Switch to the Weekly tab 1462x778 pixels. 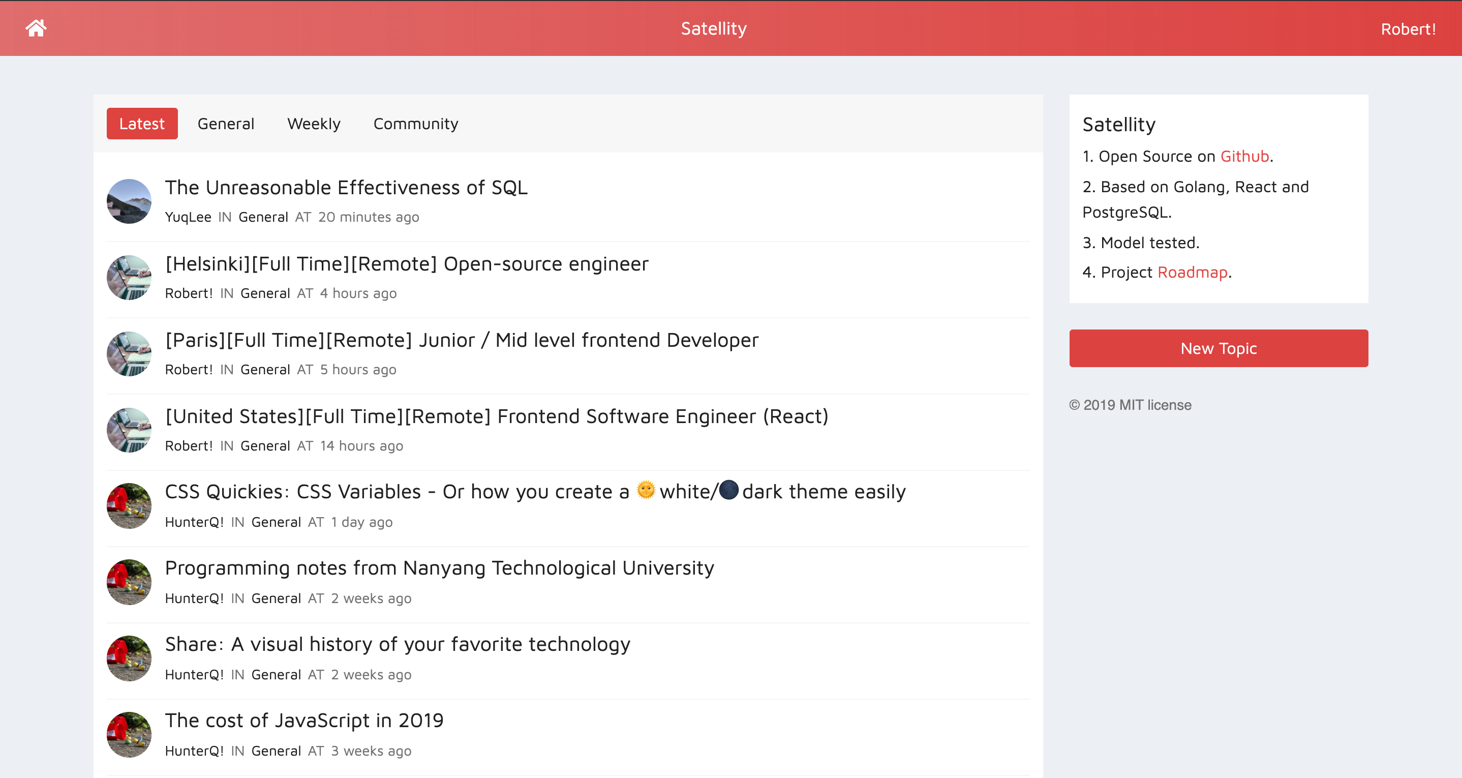[313, 123]
